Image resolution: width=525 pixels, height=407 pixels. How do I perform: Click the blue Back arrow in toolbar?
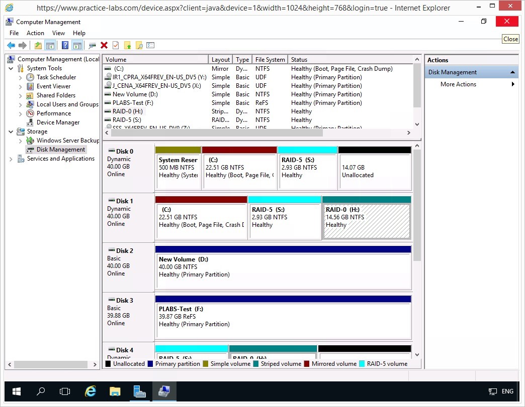11,46
